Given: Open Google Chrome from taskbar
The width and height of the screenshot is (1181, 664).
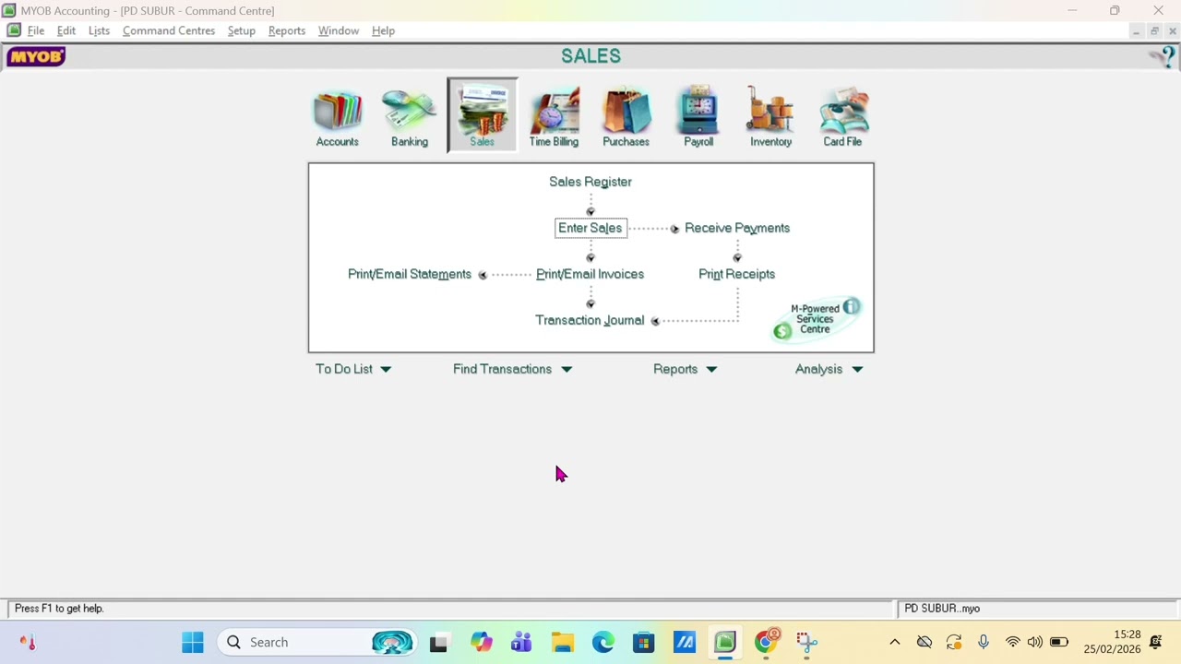Looking at the screenshot, I should click(x=766, y=642).
